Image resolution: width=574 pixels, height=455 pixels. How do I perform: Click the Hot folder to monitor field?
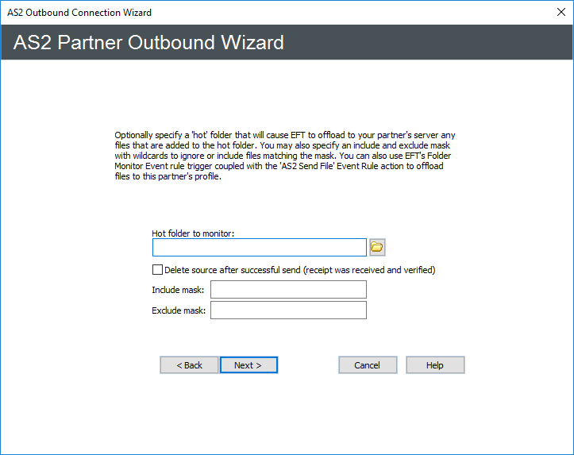259,247
